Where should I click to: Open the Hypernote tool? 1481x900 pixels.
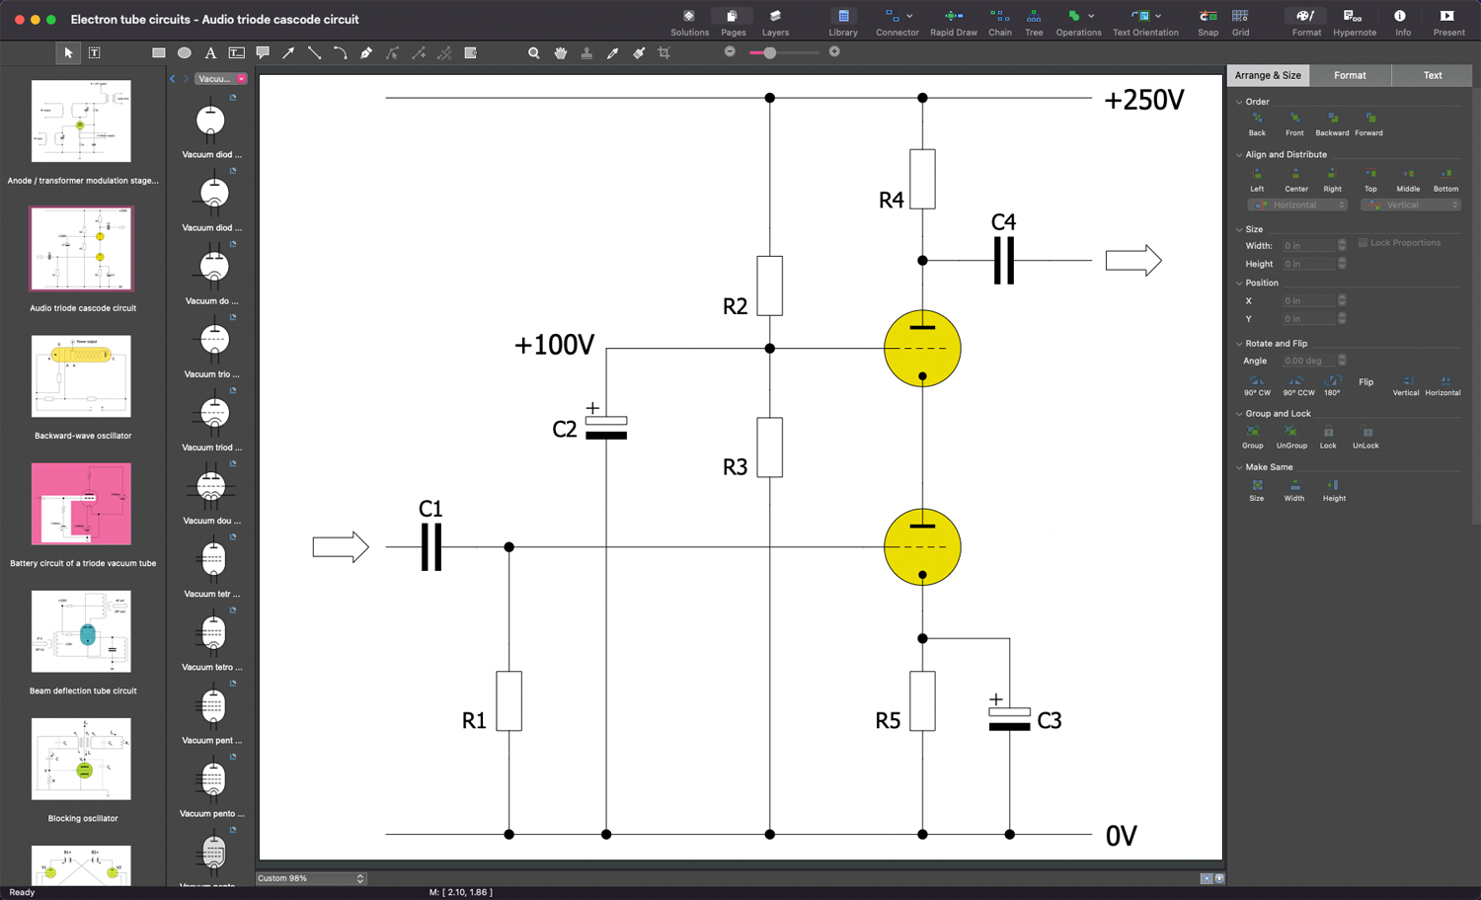click(1354, 22)
